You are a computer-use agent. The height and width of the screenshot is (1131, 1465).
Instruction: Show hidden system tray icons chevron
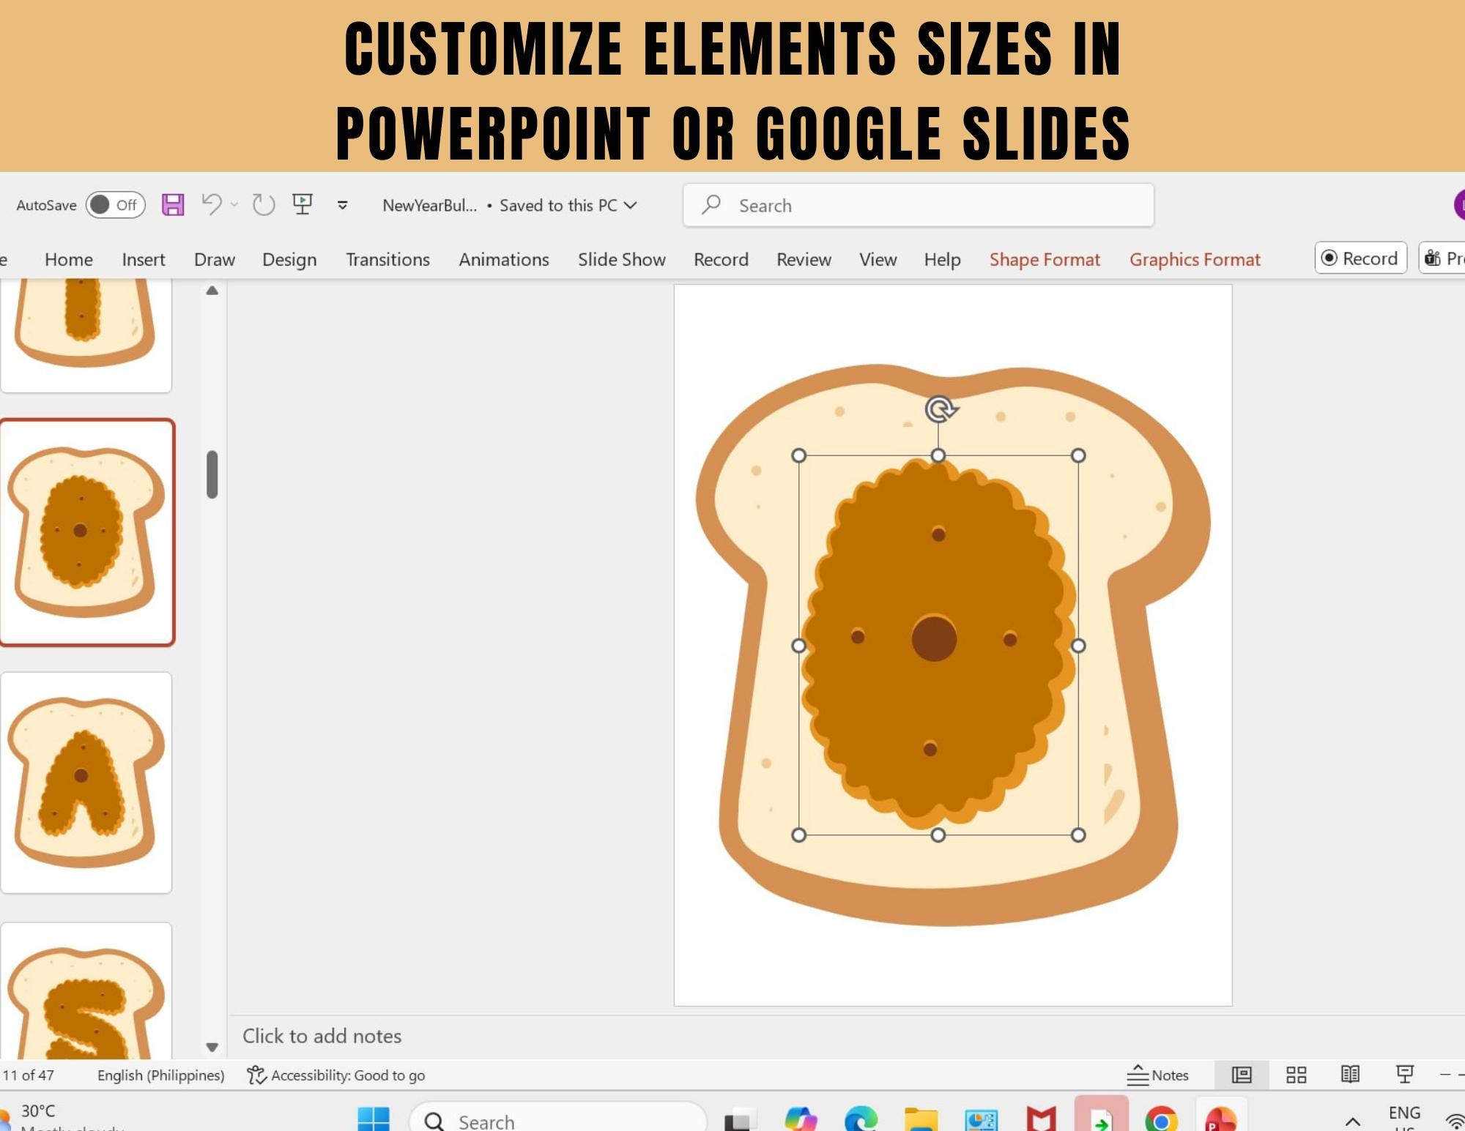[1353, 1121]
